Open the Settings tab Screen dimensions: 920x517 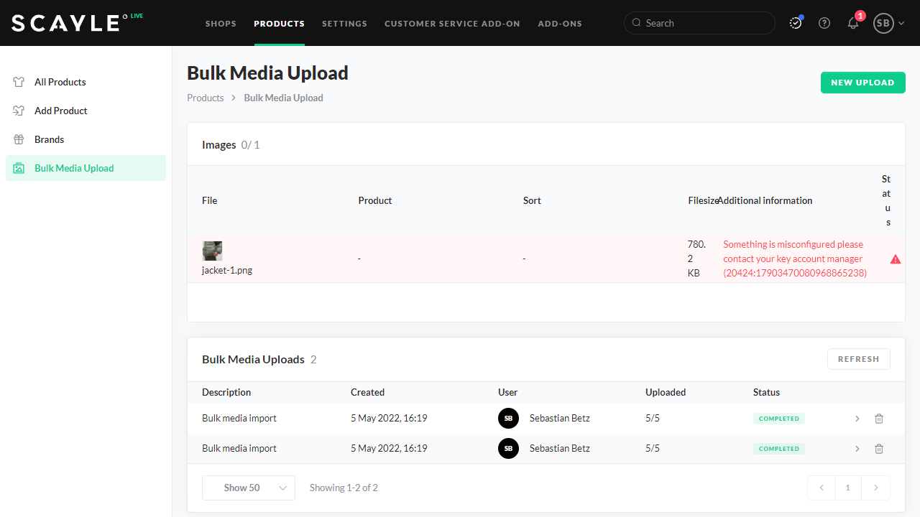pyautogui.click(x=344, y=24)
